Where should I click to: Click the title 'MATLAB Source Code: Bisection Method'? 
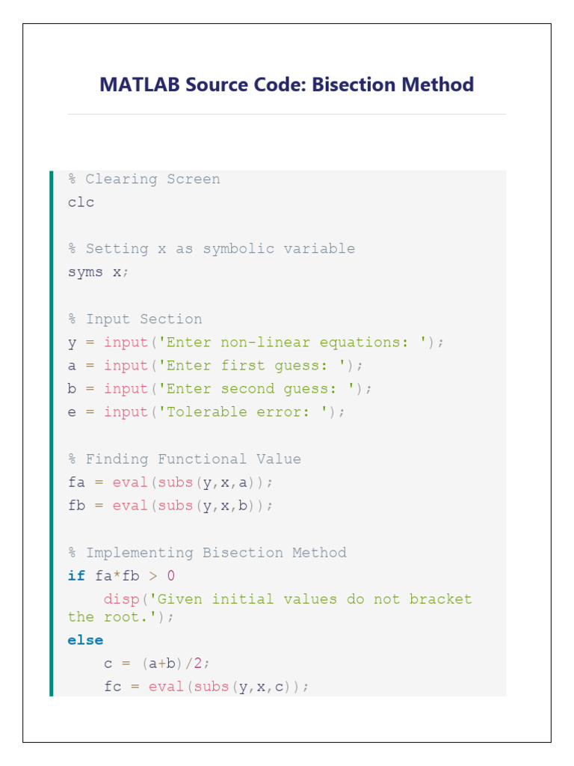(286, 85)
